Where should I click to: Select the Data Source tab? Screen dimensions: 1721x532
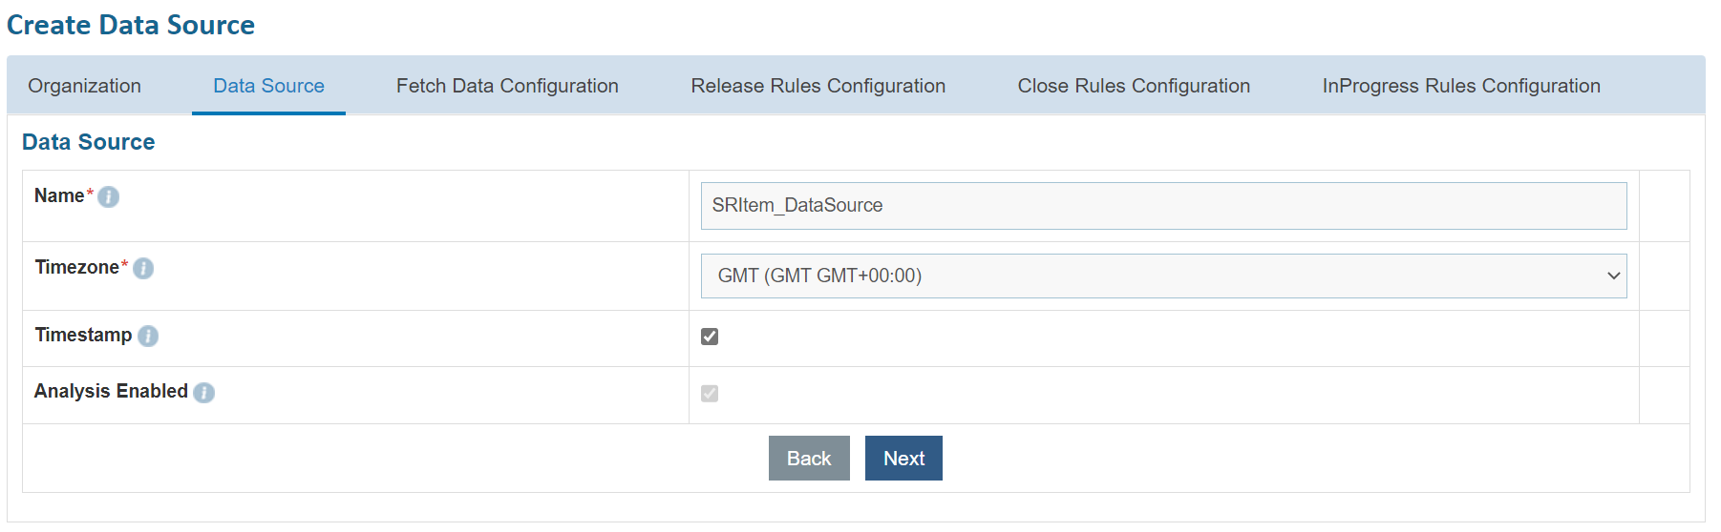(268, 86)
